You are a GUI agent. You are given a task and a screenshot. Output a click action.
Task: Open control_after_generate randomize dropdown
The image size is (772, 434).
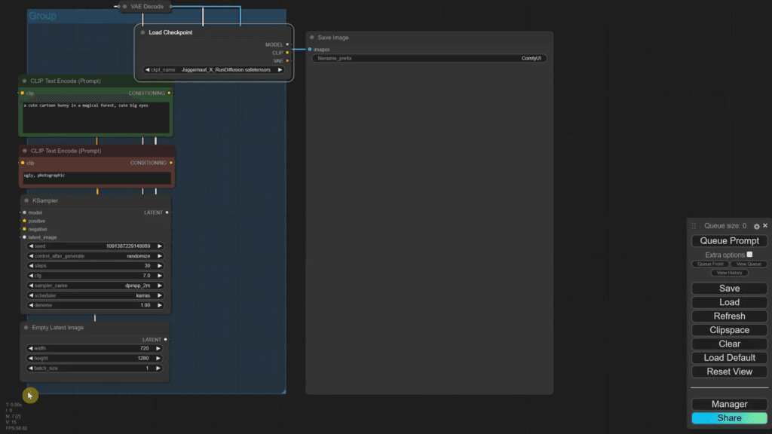pyautogui.click(x=95, y=256)
